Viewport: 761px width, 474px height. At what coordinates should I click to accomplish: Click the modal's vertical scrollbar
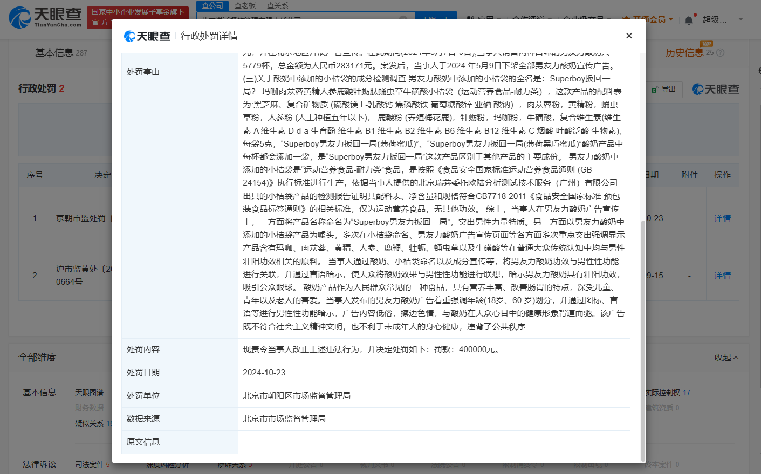pos(642,340)
